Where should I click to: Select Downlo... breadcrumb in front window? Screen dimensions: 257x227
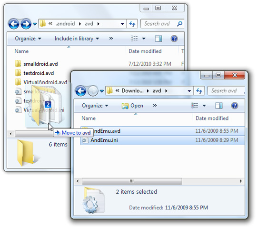[x=132, y=90]
